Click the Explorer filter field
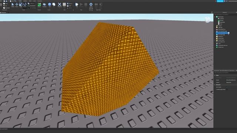 point(225,14)
